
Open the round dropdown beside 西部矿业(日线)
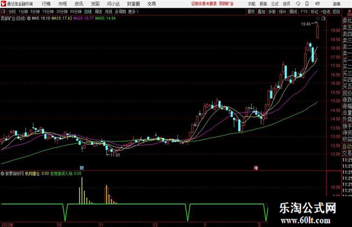pyautogui.click(x=29, y=18)
